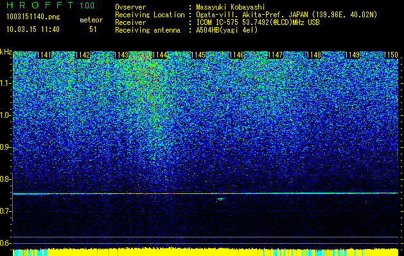
Task: Select the 1.1 frequency axis label
Action: (5, 83)
